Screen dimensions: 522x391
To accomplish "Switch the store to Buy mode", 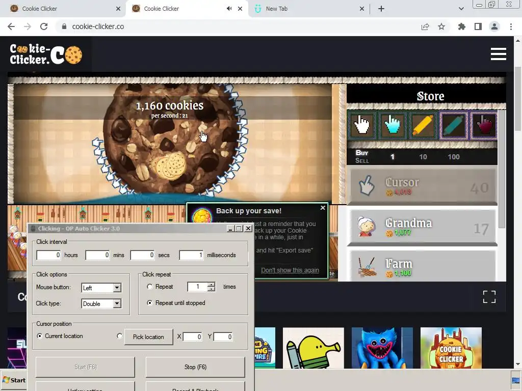I will pos(362,153).
